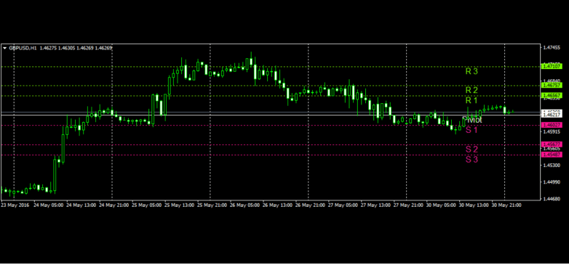Select the S 3 support label
Screen dimensions: 569x265
471,159
